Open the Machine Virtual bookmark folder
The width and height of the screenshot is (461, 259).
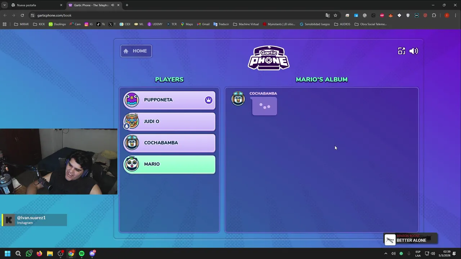[x=246, y=24]
